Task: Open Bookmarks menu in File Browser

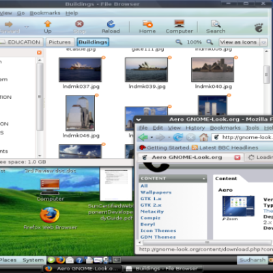Action: (45, 13)
